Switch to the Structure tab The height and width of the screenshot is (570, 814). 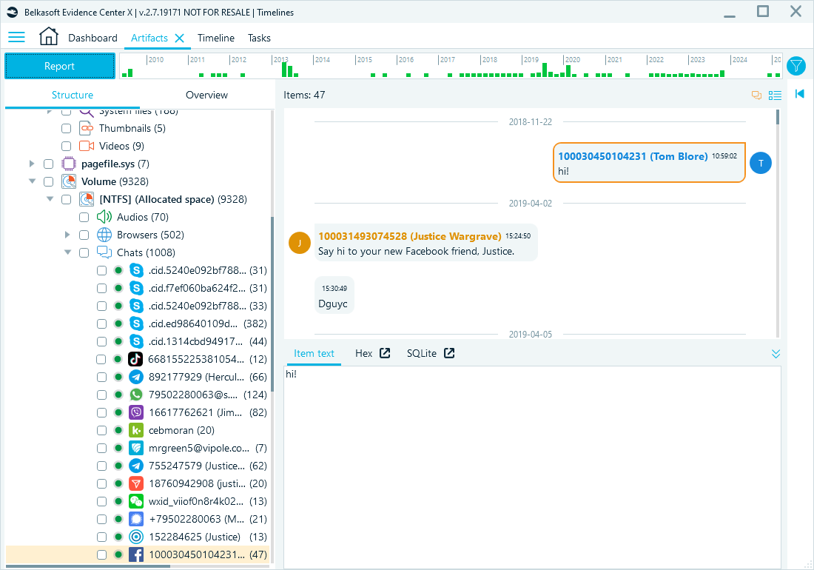[x=73, y=95]
